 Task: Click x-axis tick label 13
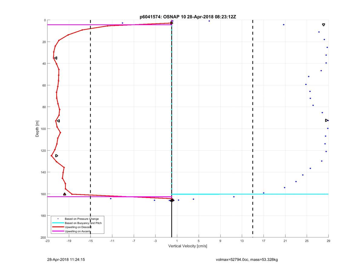tap(242, 241)
